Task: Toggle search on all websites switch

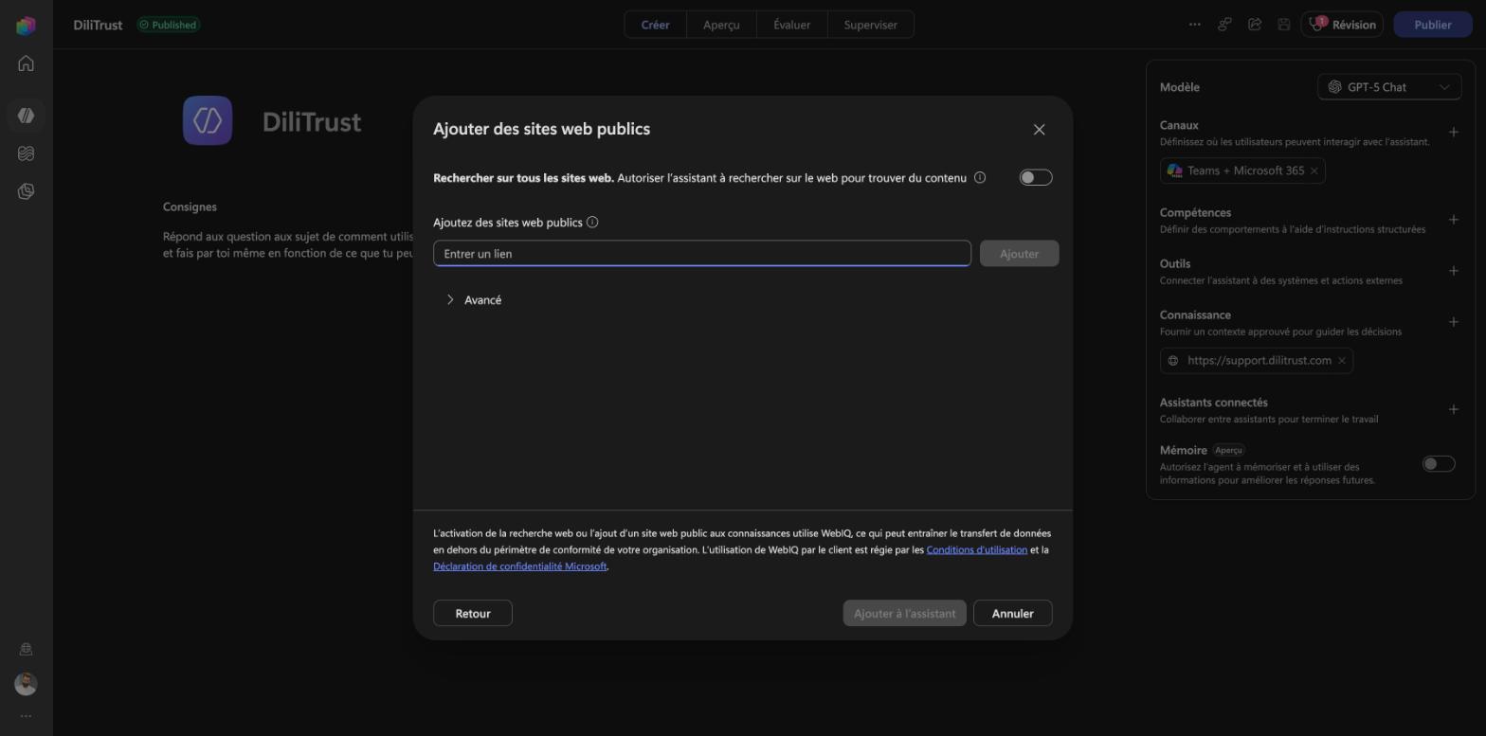Action: click(x=1036, y=177)
